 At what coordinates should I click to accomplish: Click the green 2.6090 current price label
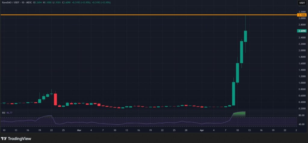(x=301, y=31)
